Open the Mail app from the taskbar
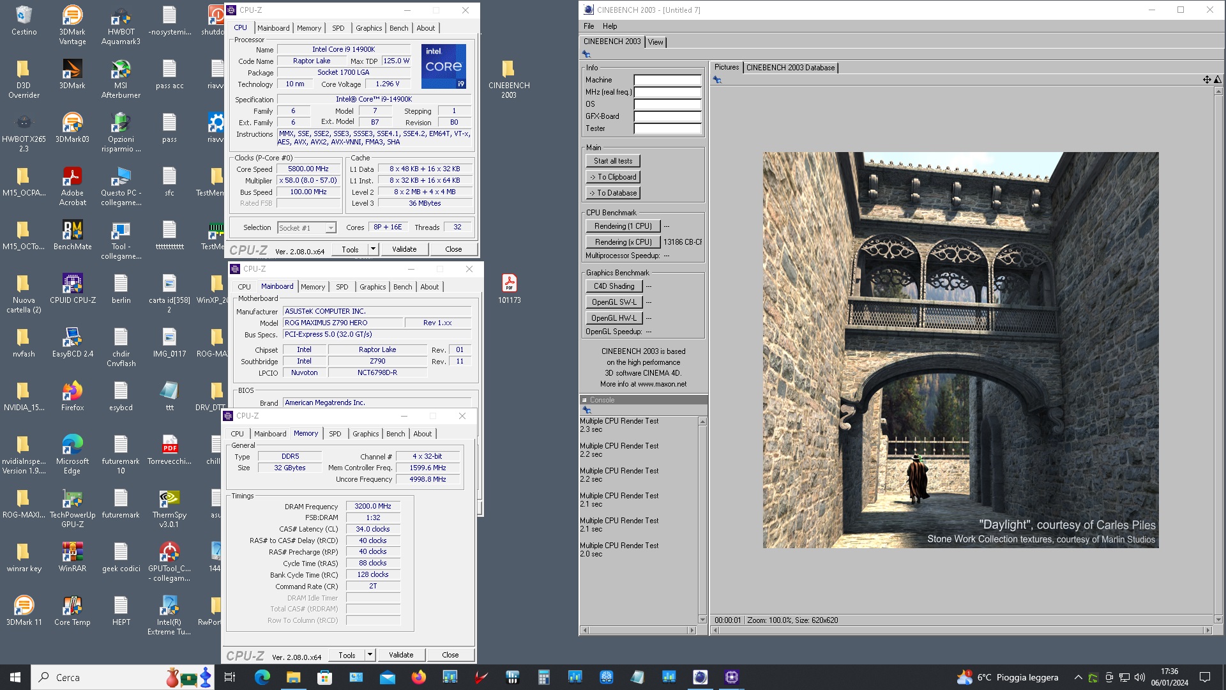Screen dimensions: 1226x690 coord(387,677)
